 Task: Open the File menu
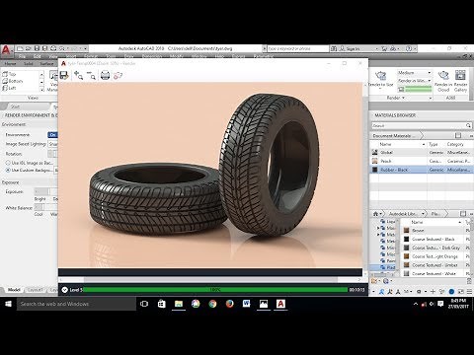tap(22, 56)
